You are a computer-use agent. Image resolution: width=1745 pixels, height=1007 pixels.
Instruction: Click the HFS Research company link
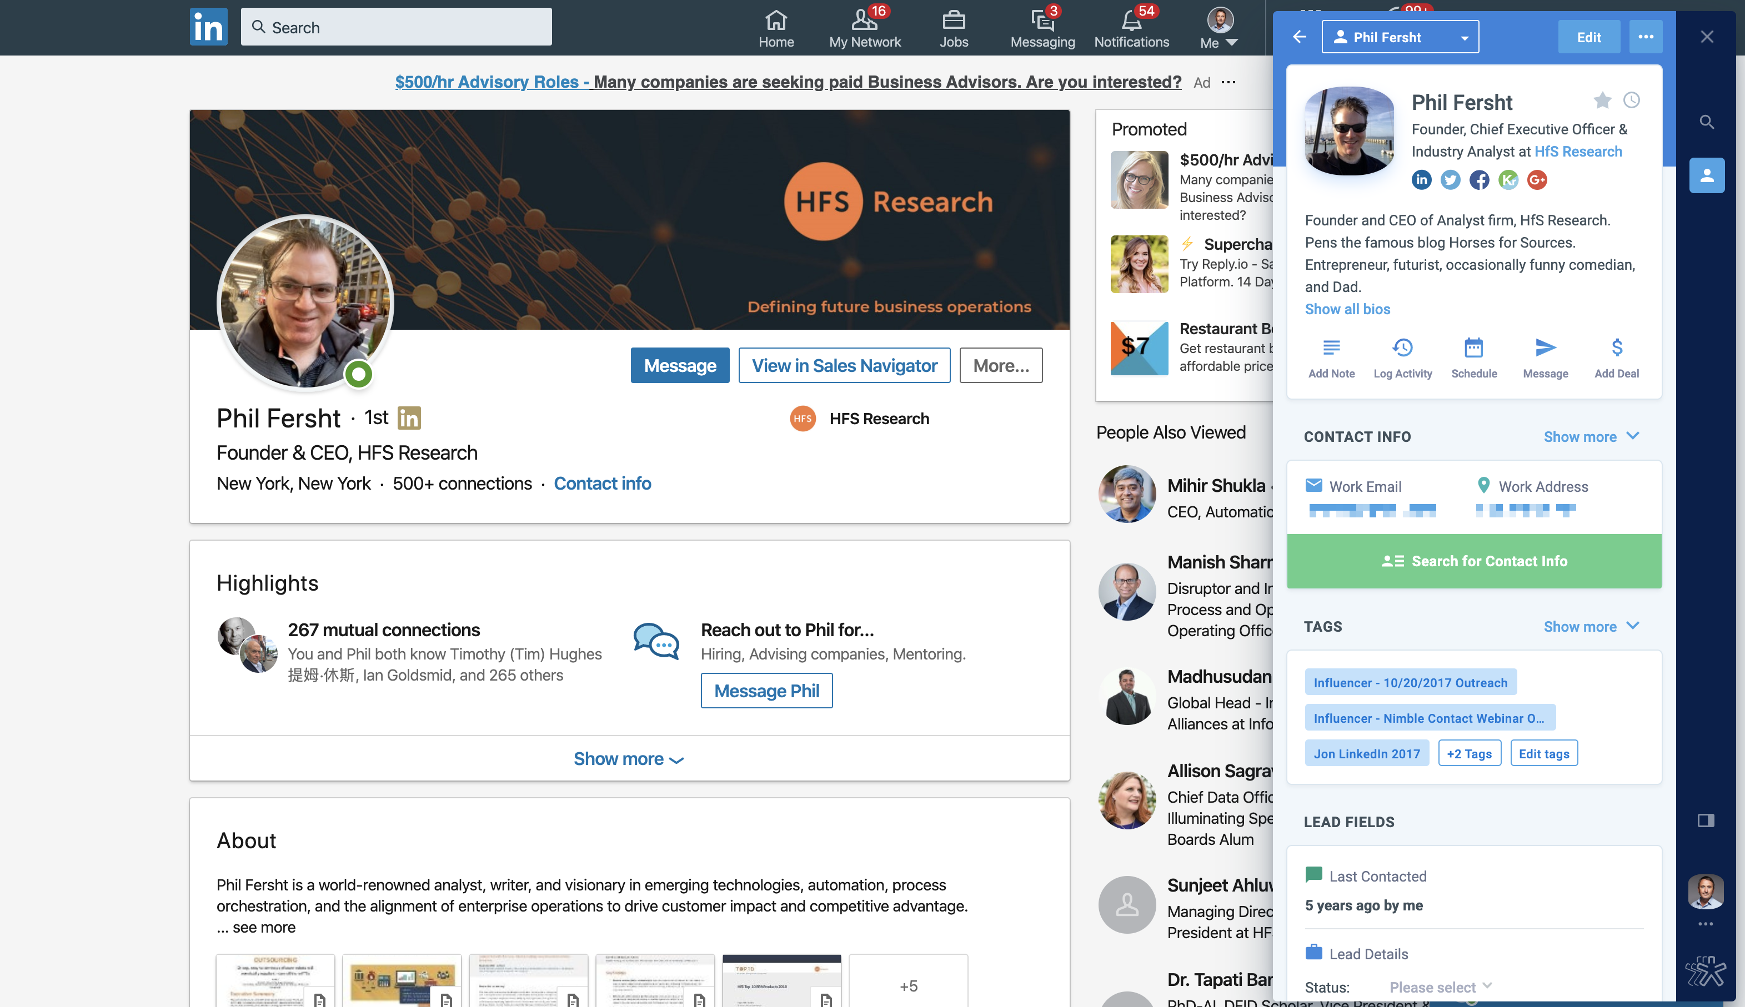click(x=859, y=419)
